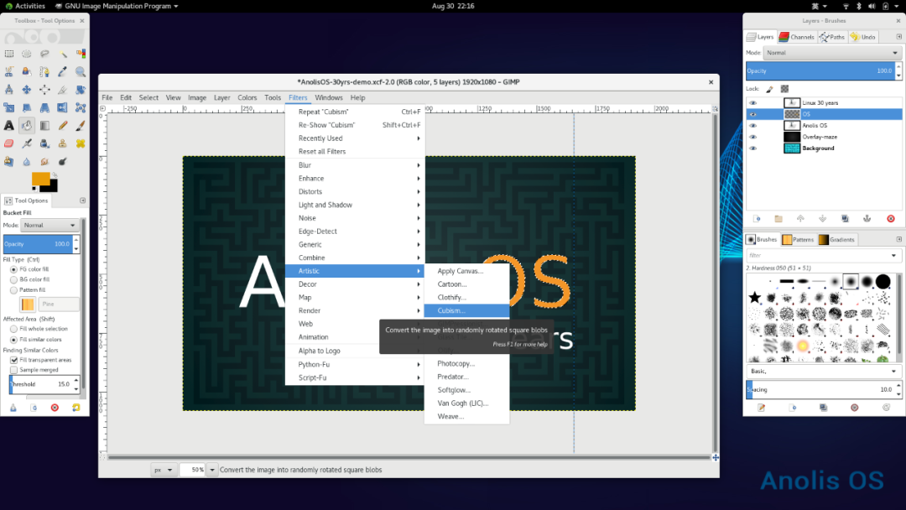The height and width of the screenshot is (510, 906).
Task: Choose FG color fill option
Action: [14, 269]
